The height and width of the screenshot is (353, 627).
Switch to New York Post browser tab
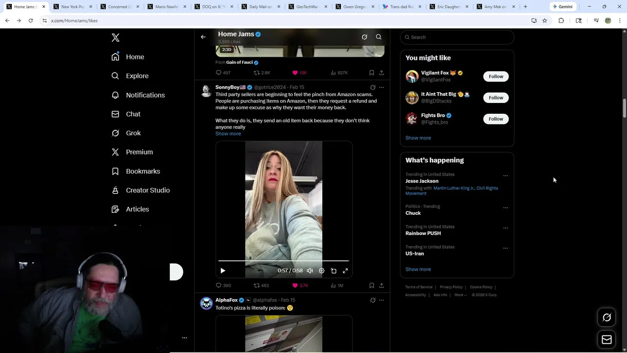pos(72,7)
